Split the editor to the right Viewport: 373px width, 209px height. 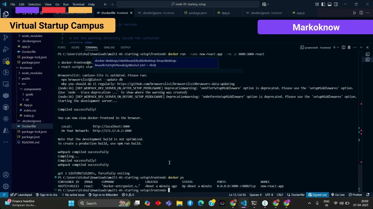click(x=361, y=13)
